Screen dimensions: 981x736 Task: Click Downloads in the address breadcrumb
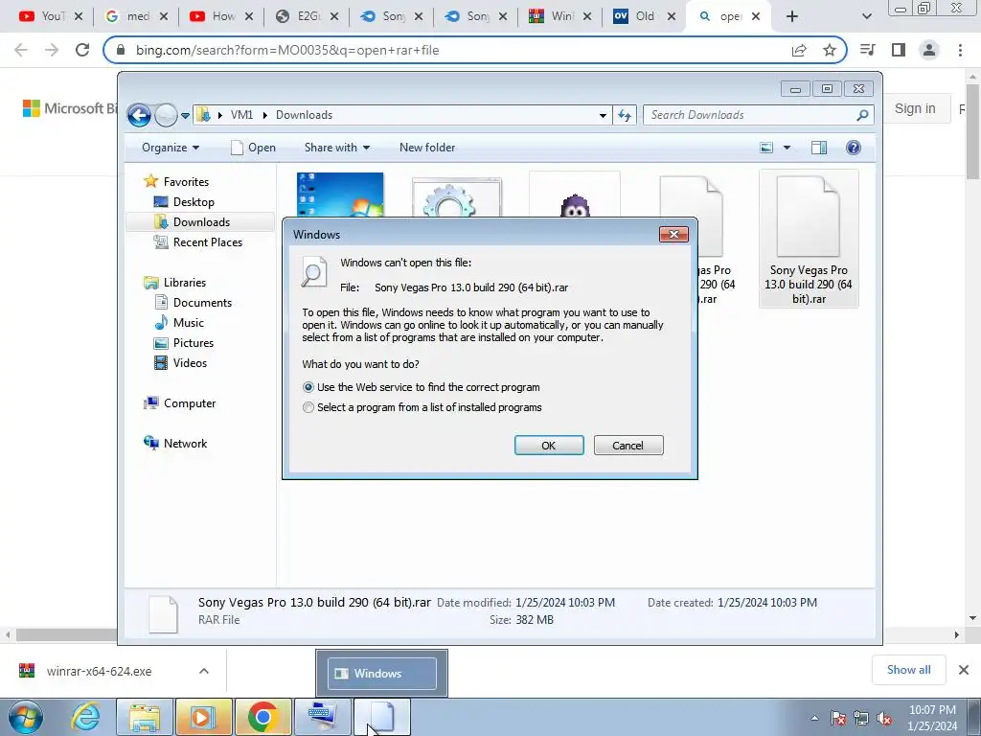[304, 115]
